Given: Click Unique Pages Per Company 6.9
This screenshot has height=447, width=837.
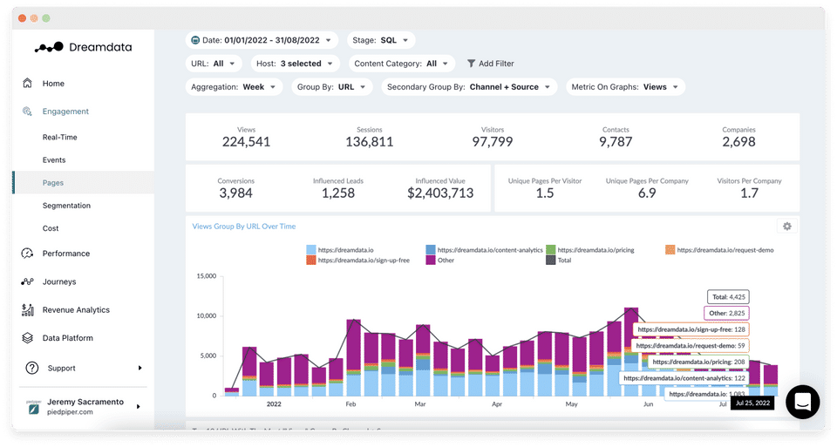Looking at the screenshot, I should coord(647,189).
